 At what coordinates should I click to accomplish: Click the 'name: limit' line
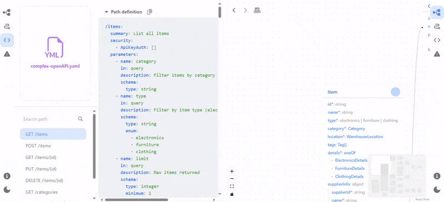click(132, 158)
